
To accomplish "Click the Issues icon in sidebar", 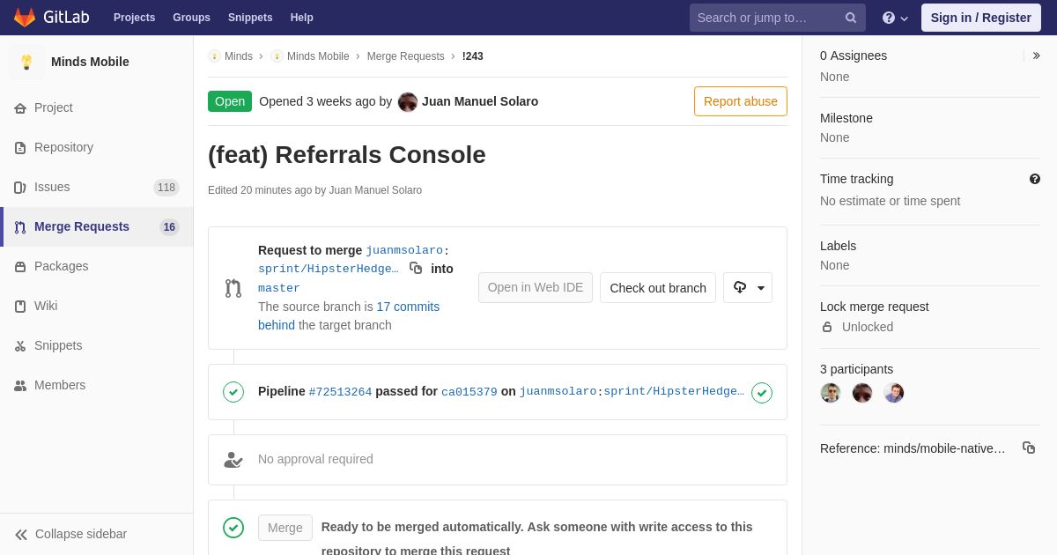I will (20, 187).
